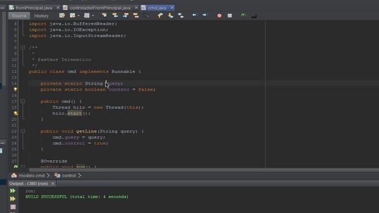
Task: Click 'Thread hilo = new Thread(this);' line
Action: [x=98, y=107]
